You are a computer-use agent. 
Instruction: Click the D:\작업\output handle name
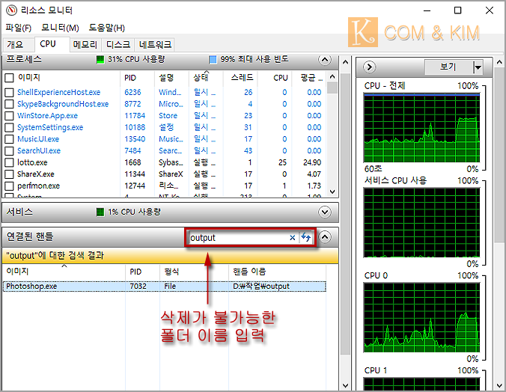[x=261, y=287]
